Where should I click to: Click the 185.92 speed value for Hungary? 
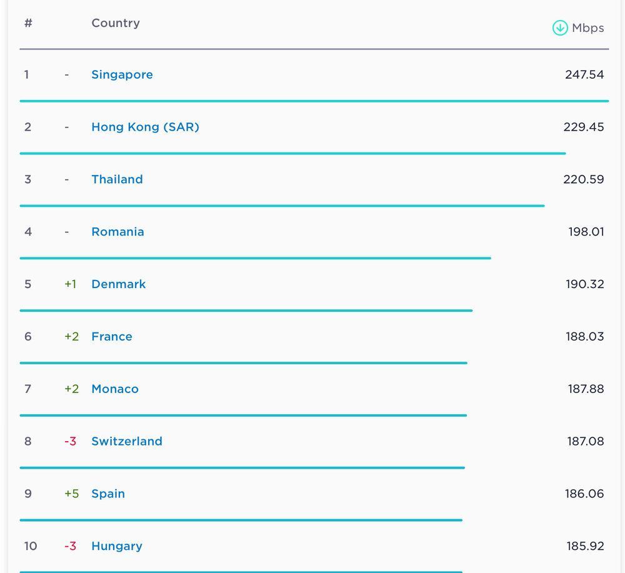[585, 546]
